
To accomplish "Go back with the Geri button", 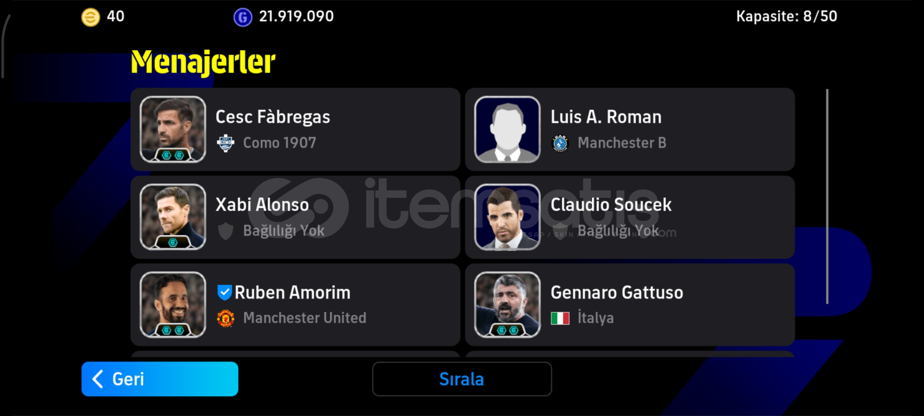I will coord(160,379).
